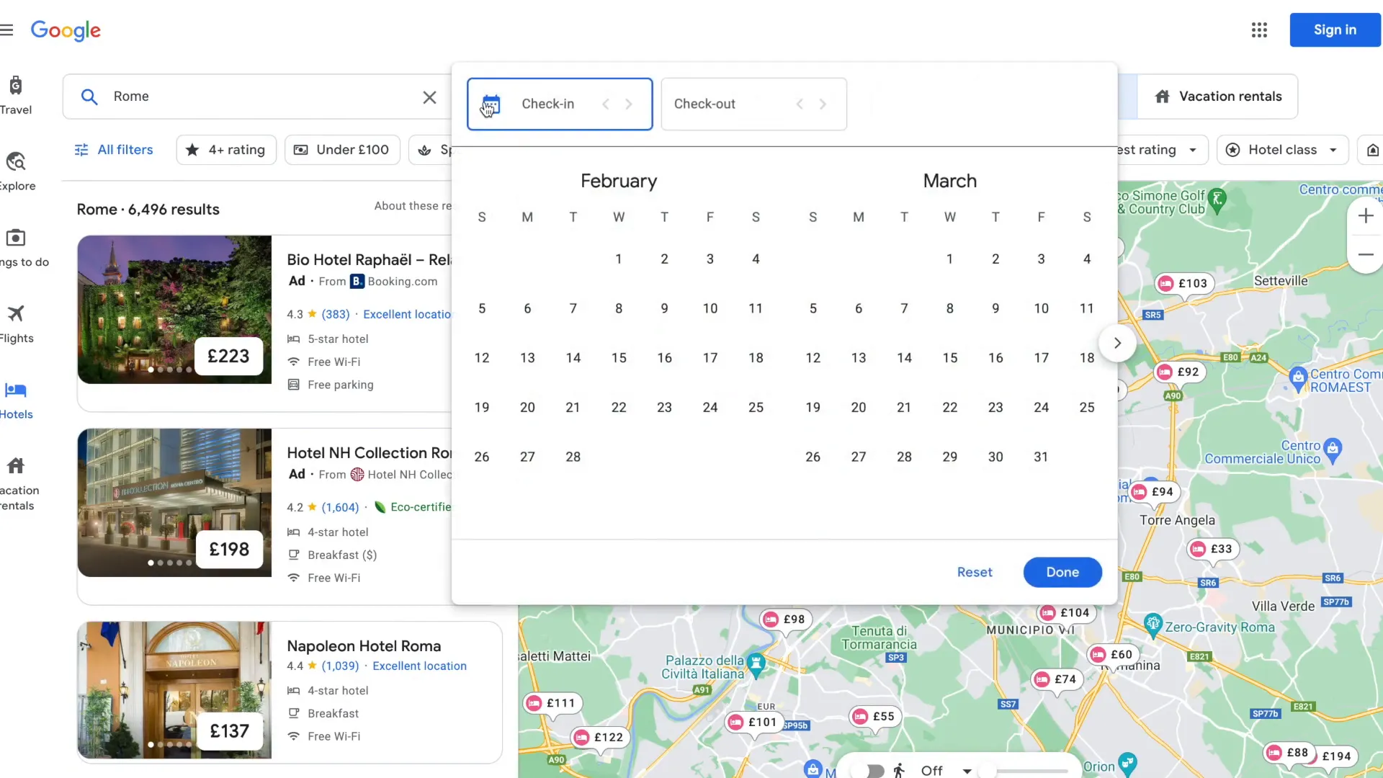Toggle the 4+ rating filter chip
Screen dimensions: 1383x778
(x=226, y=150)
